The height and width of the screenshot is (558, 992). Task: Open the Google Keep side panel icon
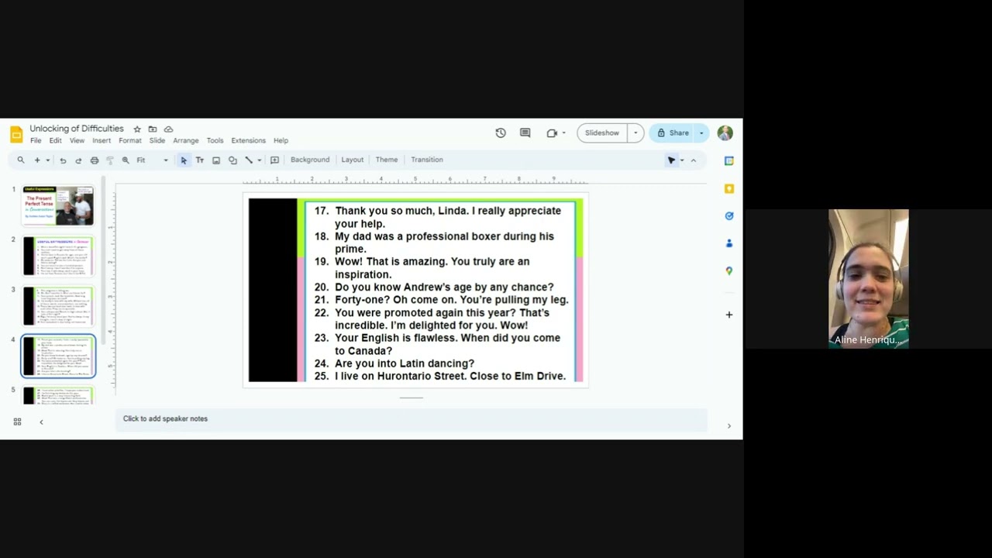click(x=729, y=188)
